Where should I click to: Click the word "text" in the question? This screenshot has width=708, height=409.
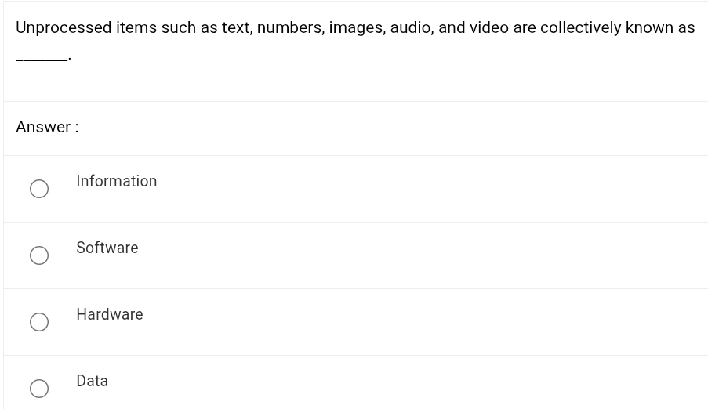pyautogui.click(x=235, y=27)
